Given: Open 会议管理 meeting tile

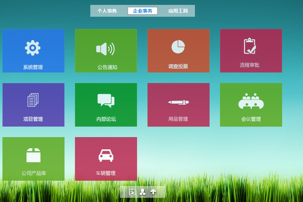Looking at the screenshot, I should tap(250, 101).
